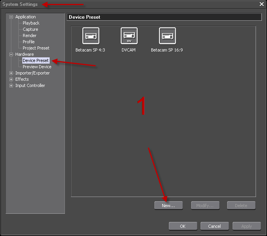Click the Application tree label

tap(25, 17)
